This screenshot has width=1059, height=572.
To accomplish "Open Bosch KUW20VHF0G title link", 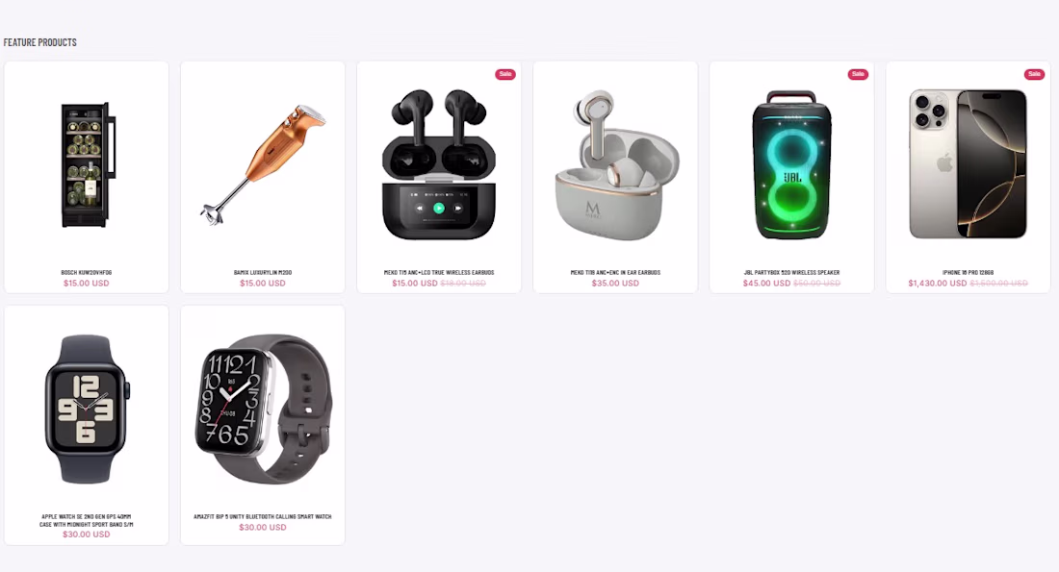I will (x=87, y=272).
